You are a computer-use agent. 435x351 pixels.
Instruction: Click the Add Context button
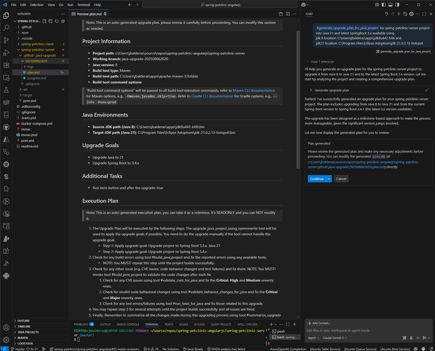[319, 323]
